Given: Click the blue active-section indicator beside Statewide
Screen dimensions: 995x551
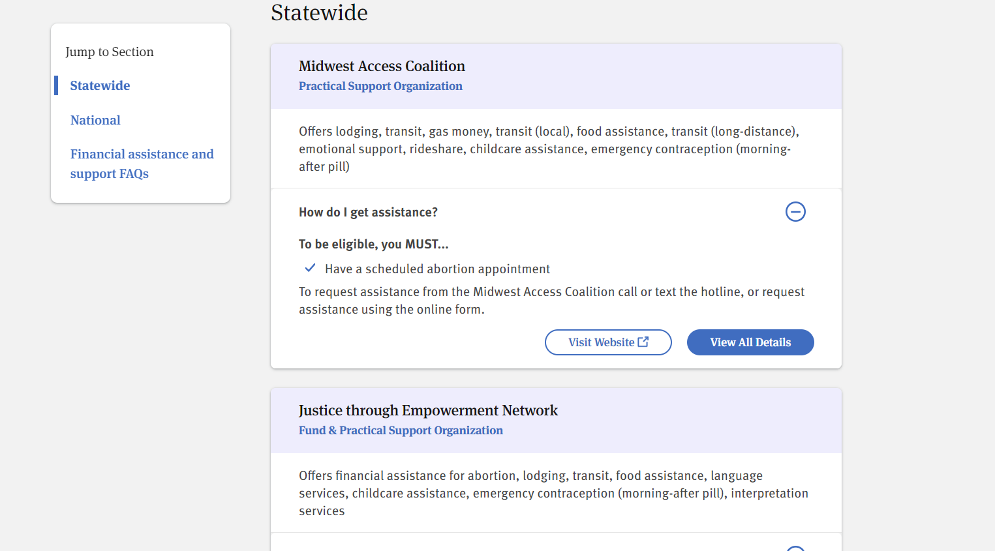Looking at the screenshot, I should click(55, 85).
